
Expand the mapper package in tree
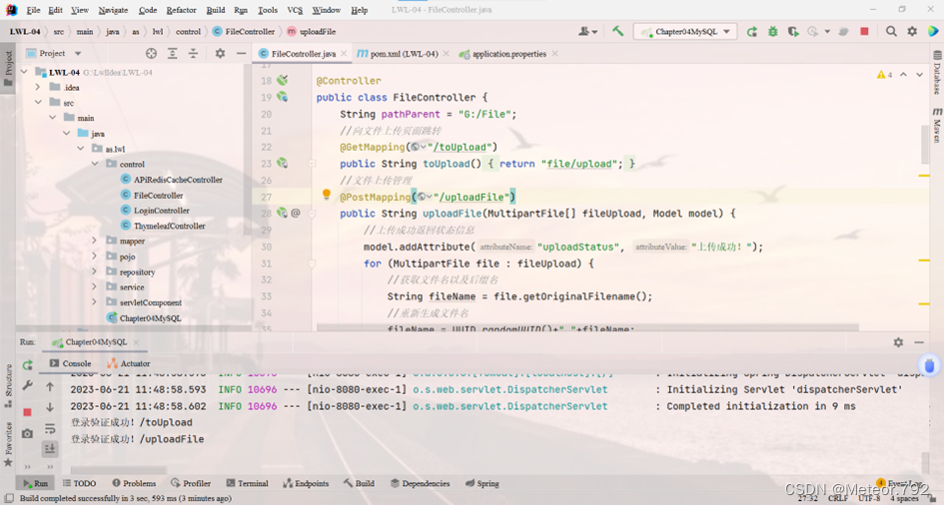pos(95,242)
